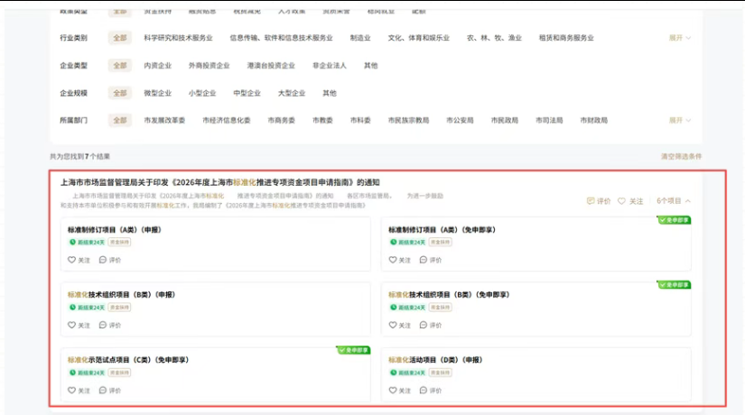Image resolution: width=745 pixels, height=415 pixels.
Task: Favorite 标准化技术组织项目（B类）（申报） with its heart icon
Action: 71,325
